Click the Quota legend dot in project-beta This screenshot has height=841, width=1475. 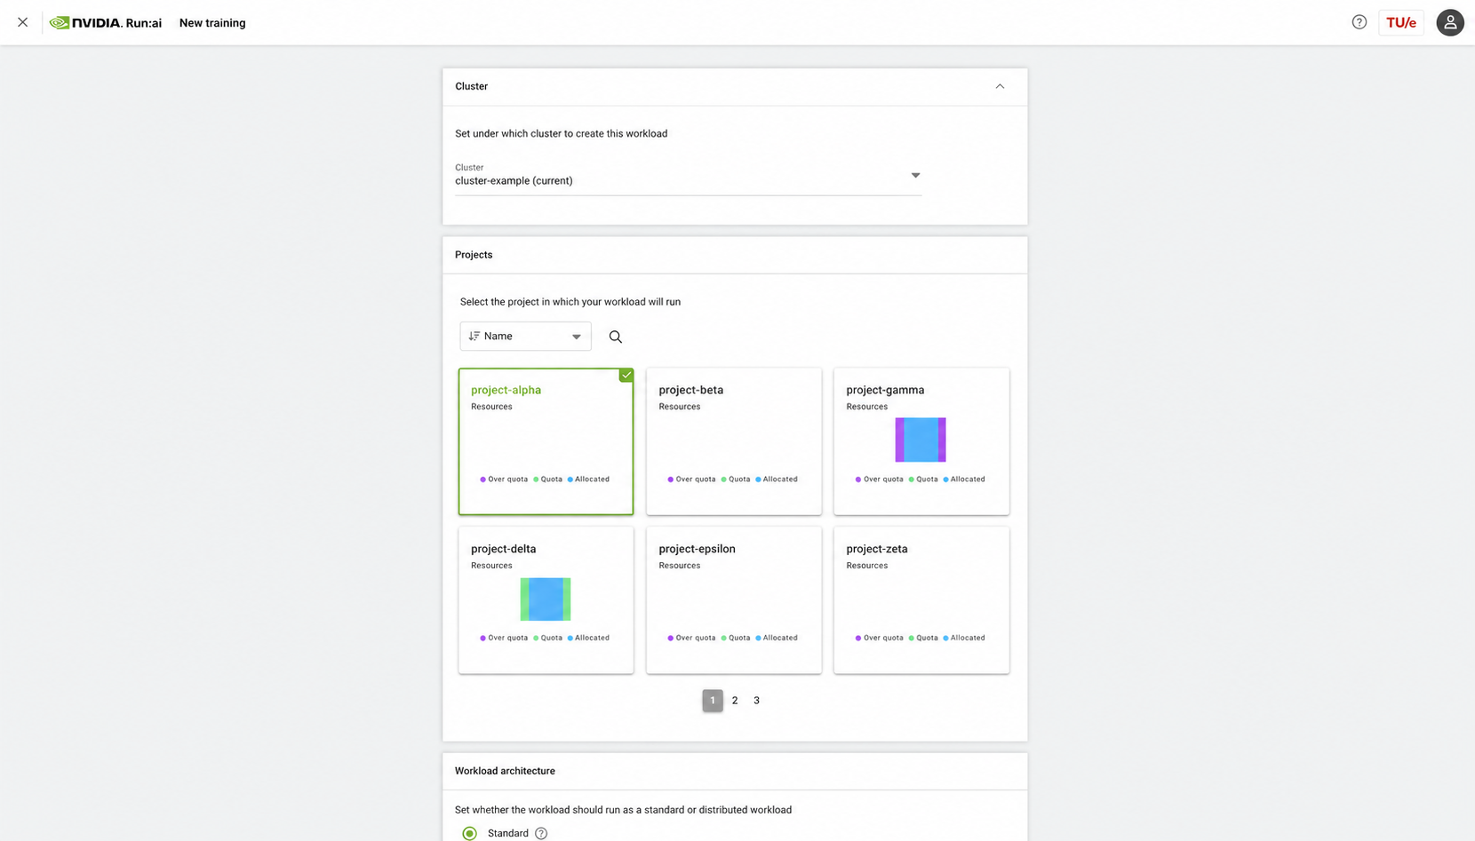click(x=724, y=479)
